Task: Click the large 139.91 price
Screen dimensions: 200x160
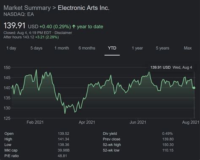Action: [14, 26]
